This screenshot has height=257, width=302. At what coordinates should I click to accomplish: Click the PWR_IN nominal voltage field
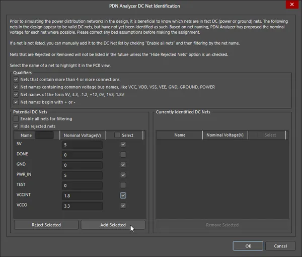coord(82,175)
